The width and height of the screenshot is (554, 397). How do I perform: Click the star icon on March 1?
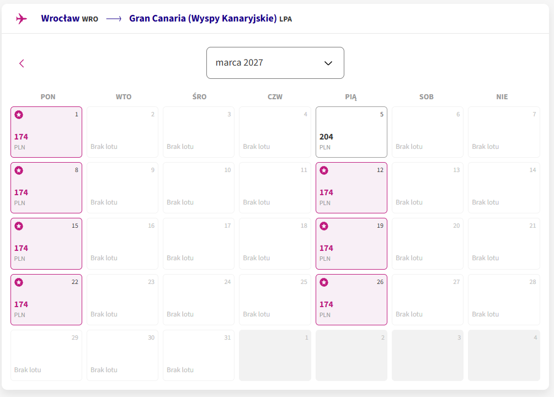pyautogui.click(x=19, y=115)
